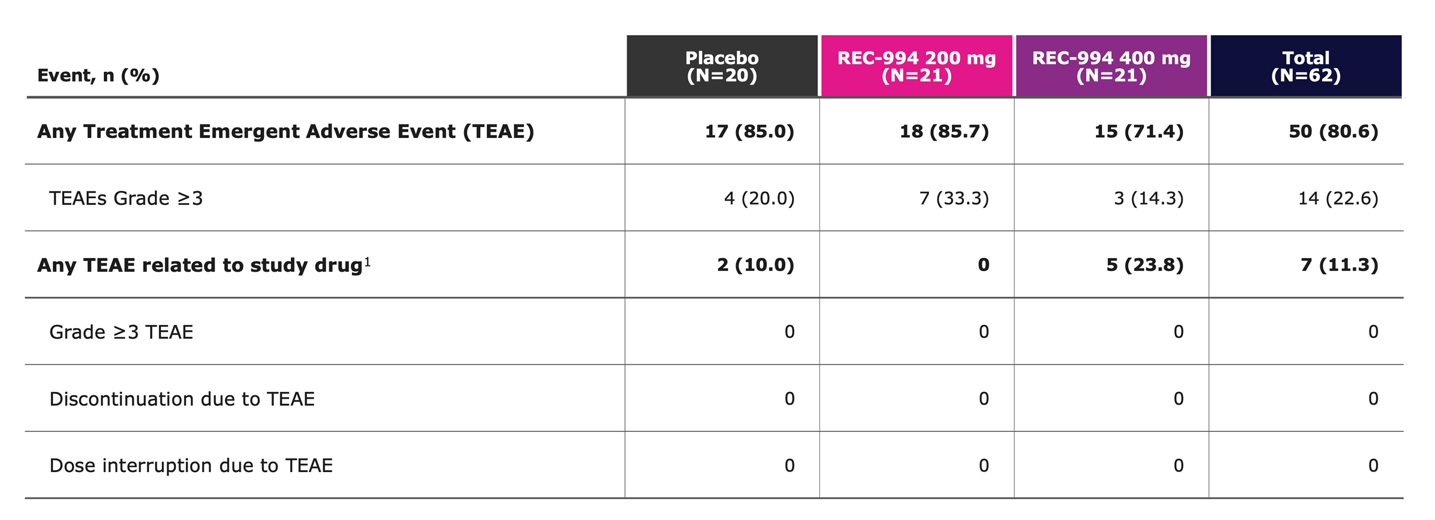Click the 5 (23.8) value cell
The height and width of the screenshot is (520, 1435).
click(1144, 265)
